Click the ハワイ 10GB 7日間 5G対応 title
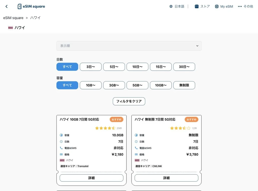Image resolution: width=258 pixels, height=191 pixels. (79, 119)
